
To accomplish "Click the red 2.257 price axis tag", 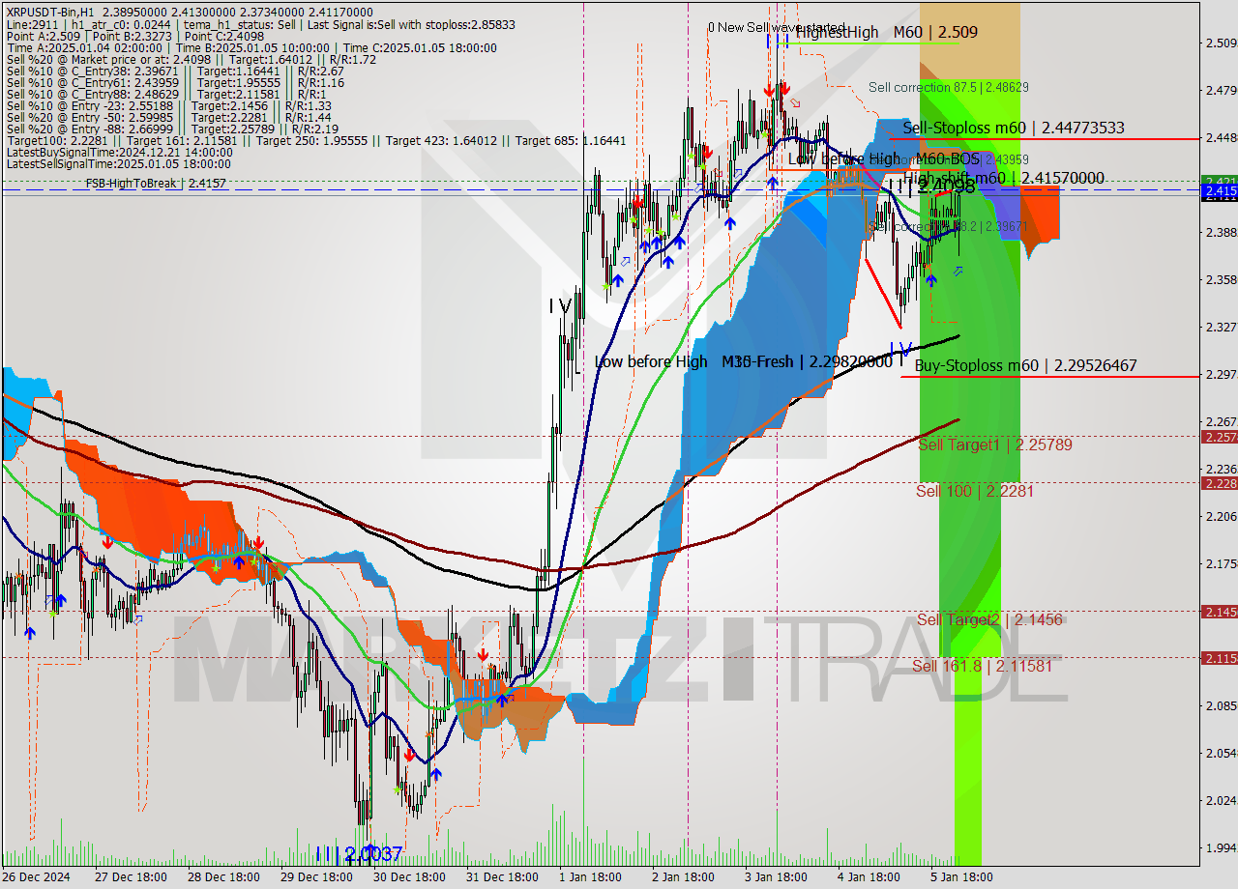I will click(x=1219, y=438).
